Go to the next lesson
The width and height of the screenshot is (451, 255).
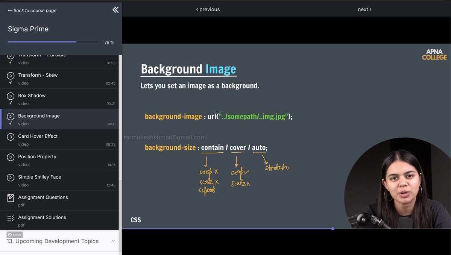(364, 9)
